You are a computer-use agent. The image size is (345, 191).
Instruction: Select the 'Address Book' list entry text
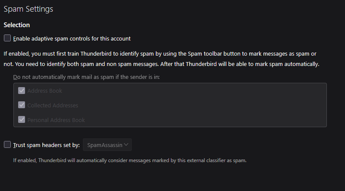pyautogui.click(x=44, y=91)
